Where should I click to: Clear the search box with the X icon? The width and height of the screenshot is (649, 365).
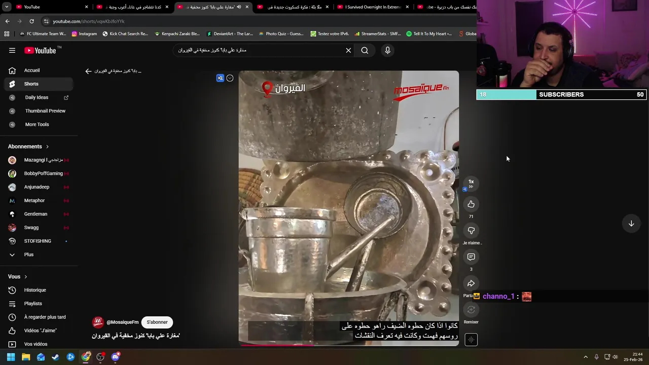(x=348, y=50)
